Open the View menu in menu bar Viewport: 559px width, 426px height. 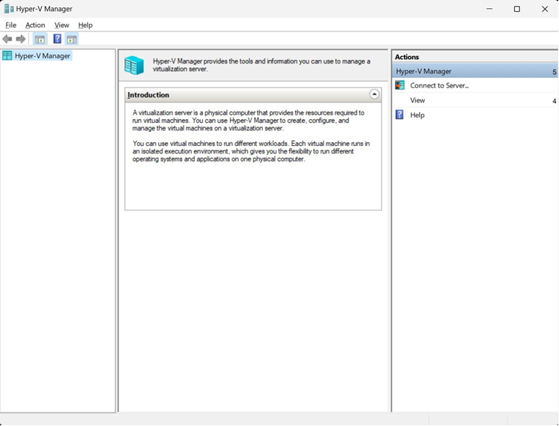click(x=61, y=25)
